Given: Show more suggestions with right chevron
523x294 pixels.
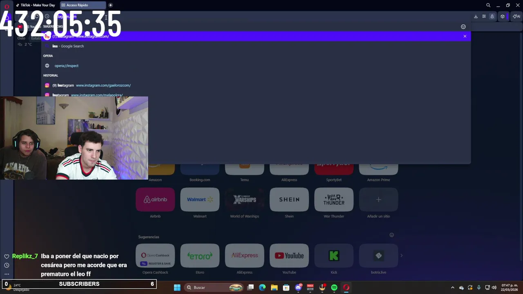Looking at the screenshot, I should (401, 256).
